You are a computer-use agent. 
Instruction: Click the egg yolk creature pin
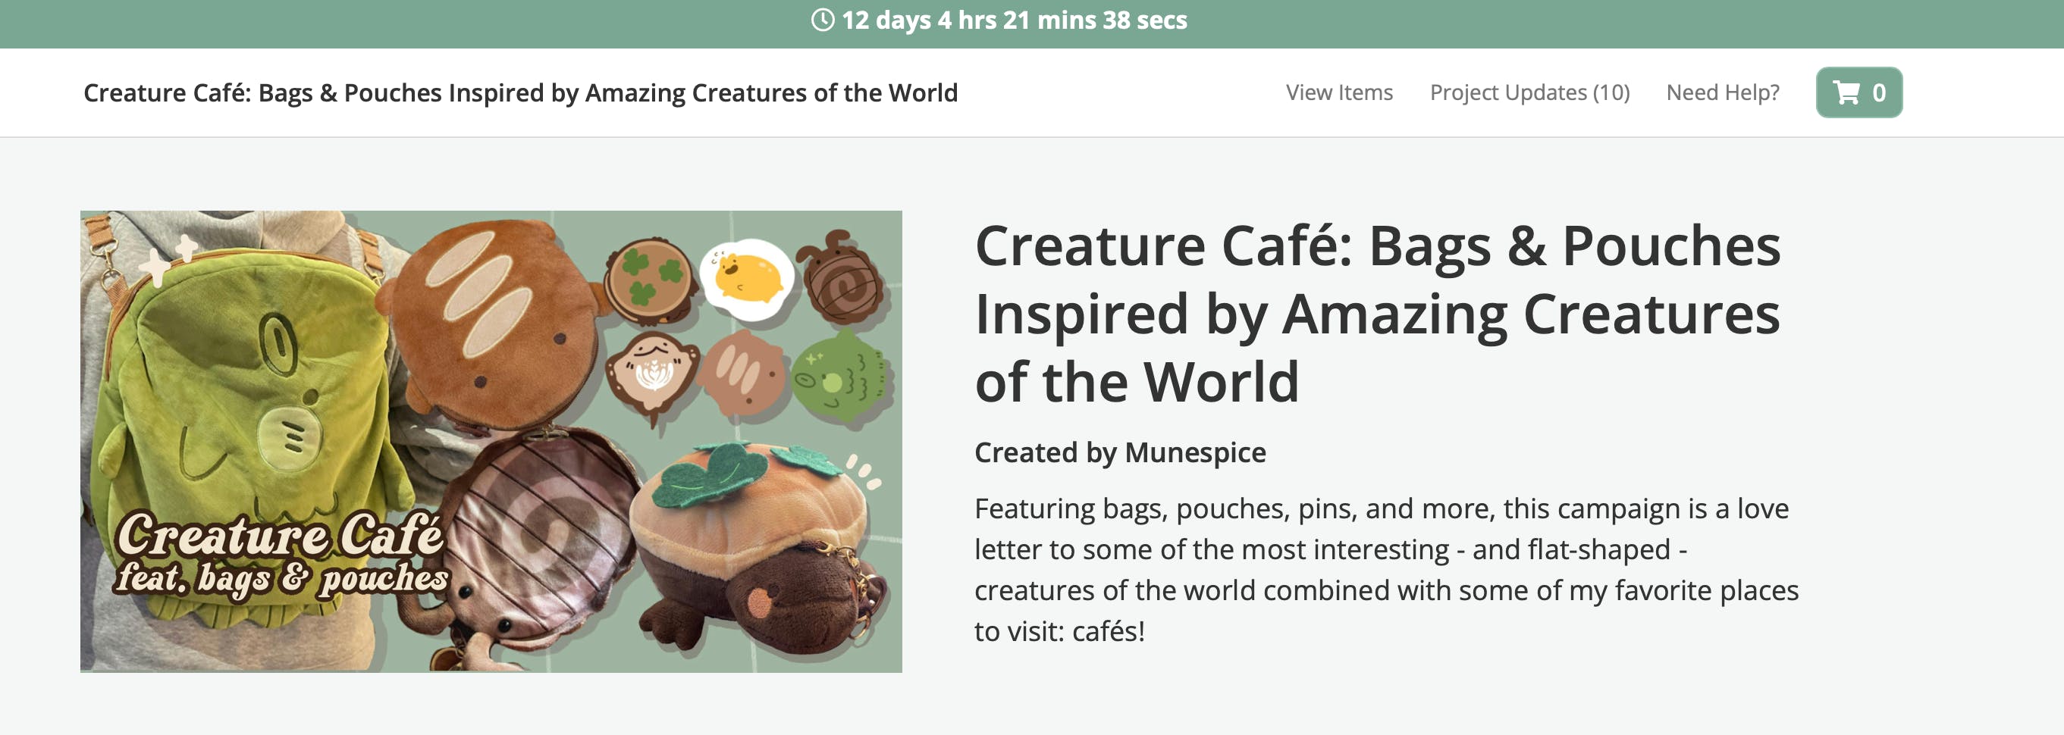(747, 277)
